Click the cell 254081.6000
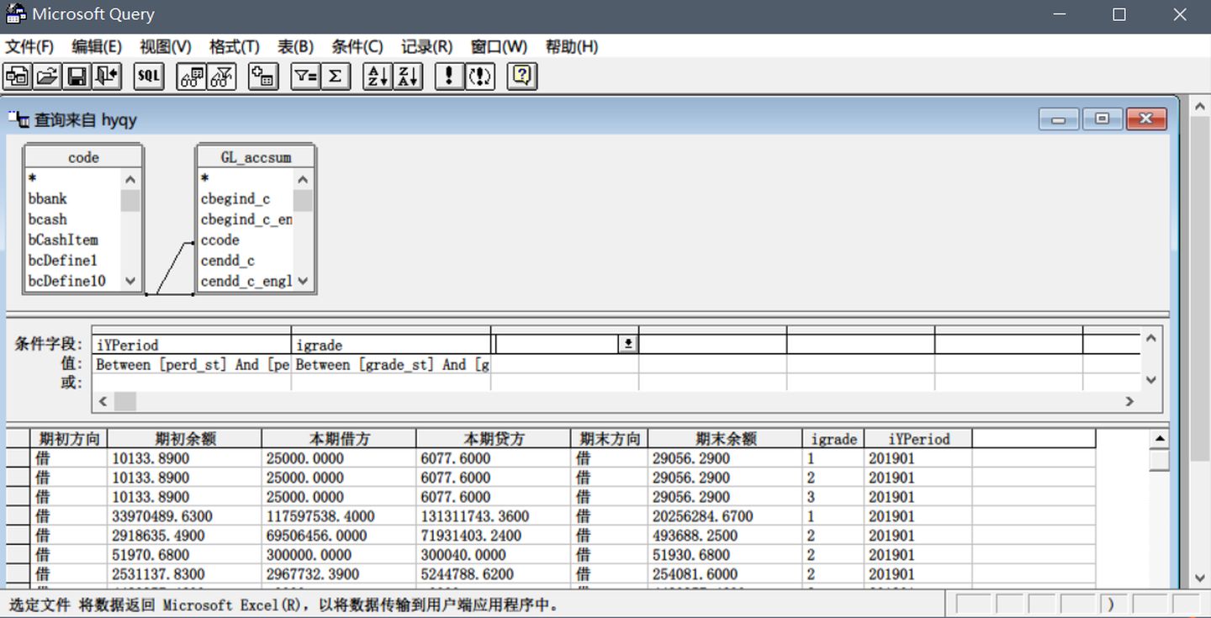The width and height of the screenshot is (1211, 618). tap(726, 574)
